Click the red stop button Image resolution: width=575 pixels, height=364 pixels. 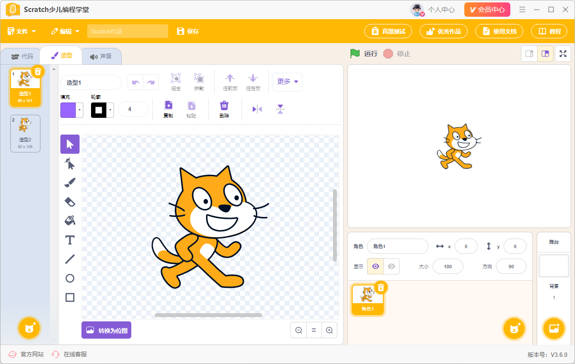click(x=388, y=54)
